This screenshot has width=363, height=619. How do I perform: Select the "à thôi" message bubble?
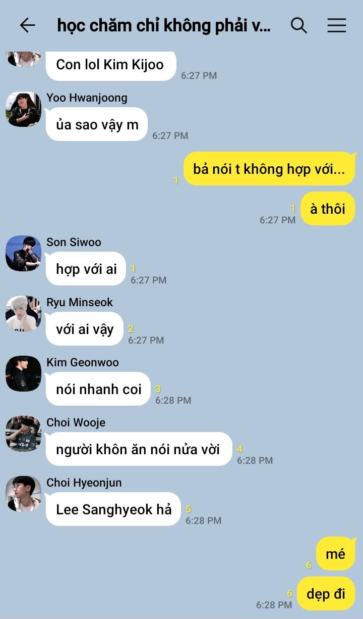point(328,208)
